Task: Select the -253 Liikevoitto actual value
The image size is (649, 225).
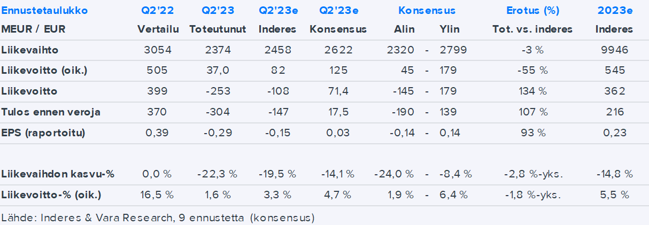Action: [218, 91]
